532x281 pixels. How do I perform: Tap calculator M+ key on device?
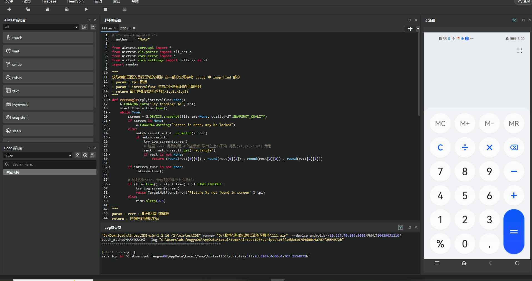coord(465,123)
